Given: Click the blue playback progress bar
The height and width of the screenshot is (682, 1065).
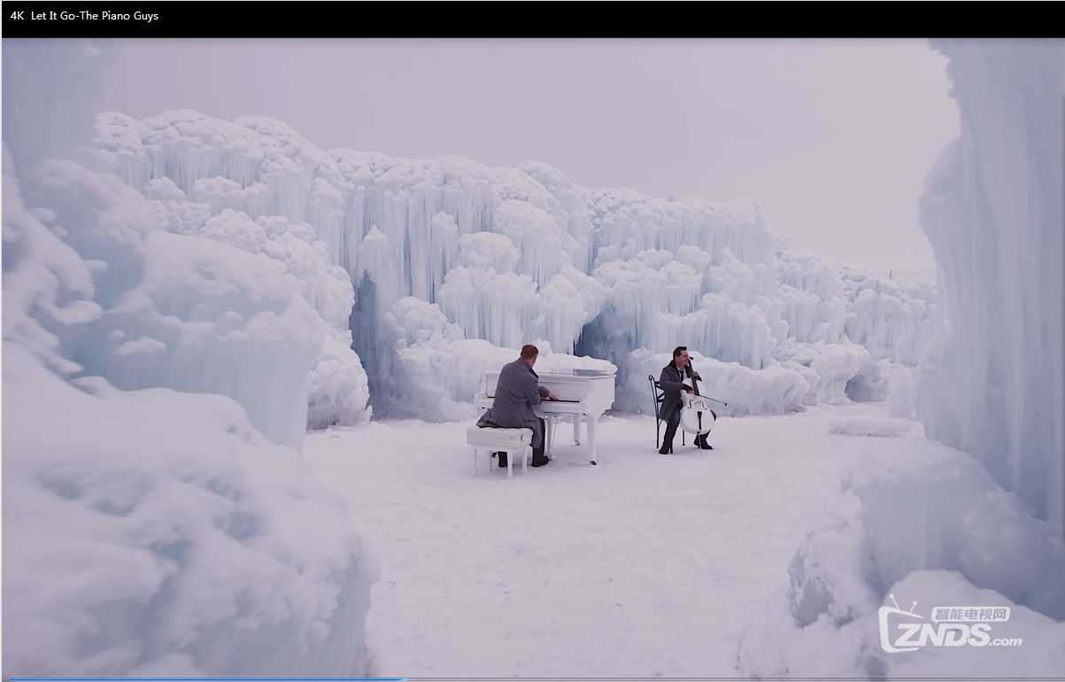Looking at the screenshot, I should click(204, 678).
